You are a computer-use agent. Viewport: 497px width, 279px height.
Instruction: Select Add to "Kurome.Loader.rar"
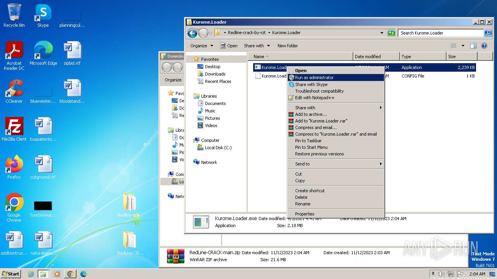[x=336, y=121]
